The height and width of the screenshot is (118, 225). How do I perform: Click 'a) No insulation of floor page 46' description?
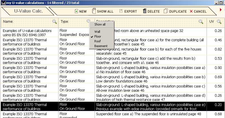[121, 72]
